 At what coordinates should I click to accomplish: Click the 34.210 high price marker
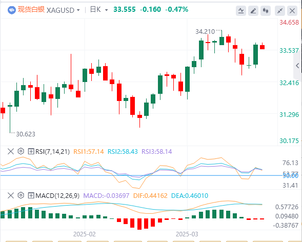[205, 32]
